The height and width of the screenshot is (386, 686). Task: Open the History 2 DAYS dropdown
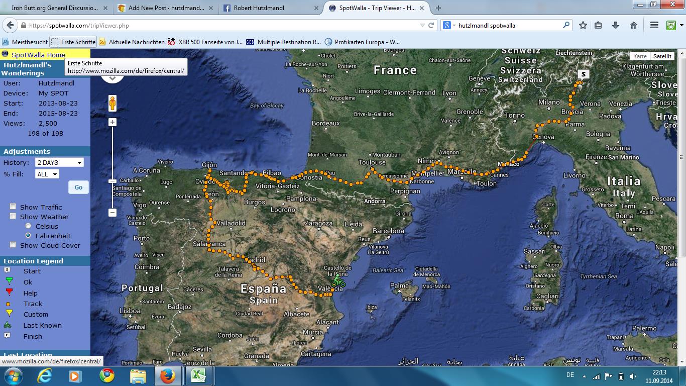(x=59, y=162)
